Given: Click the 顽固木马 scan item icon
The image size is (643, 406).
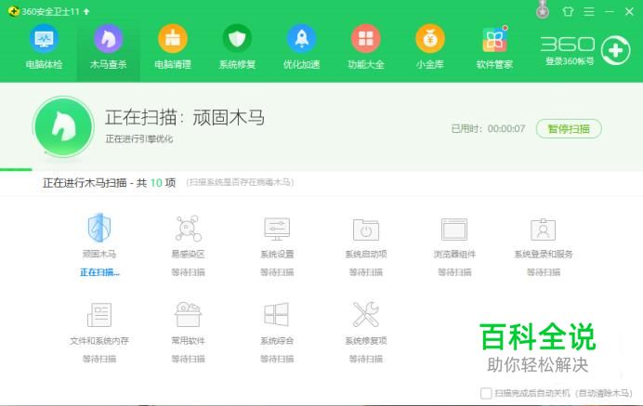Looking at the screenshot, I should point(99,228).
